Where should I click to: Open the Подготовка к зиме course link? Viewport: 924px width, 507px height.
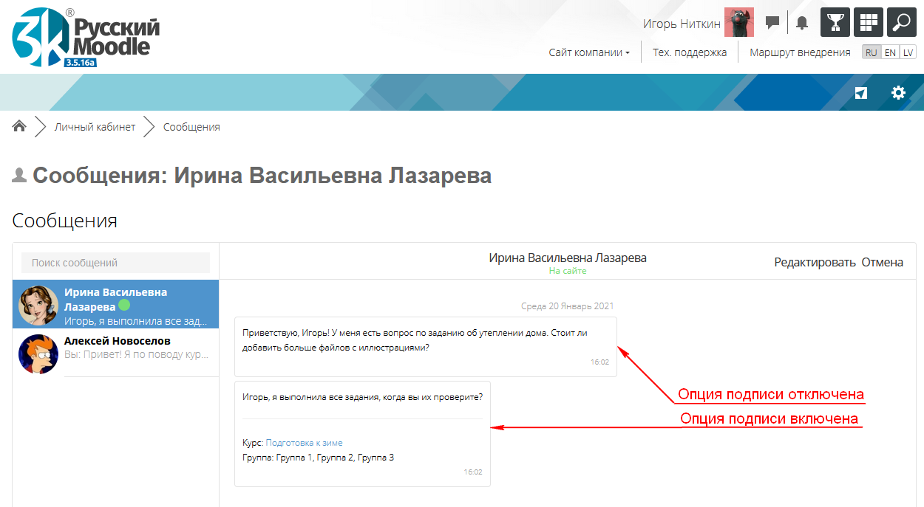(x=304, y=443)
